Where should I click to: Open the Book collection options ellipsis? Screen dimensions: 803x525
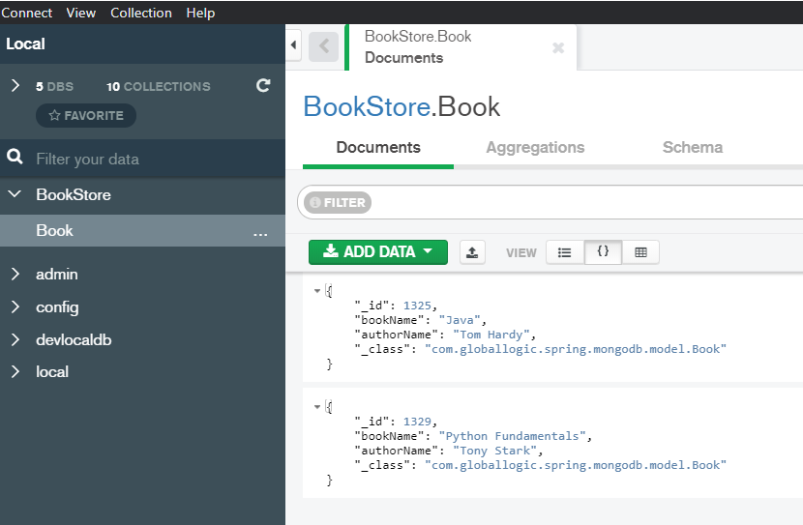[x=260, y=234]
